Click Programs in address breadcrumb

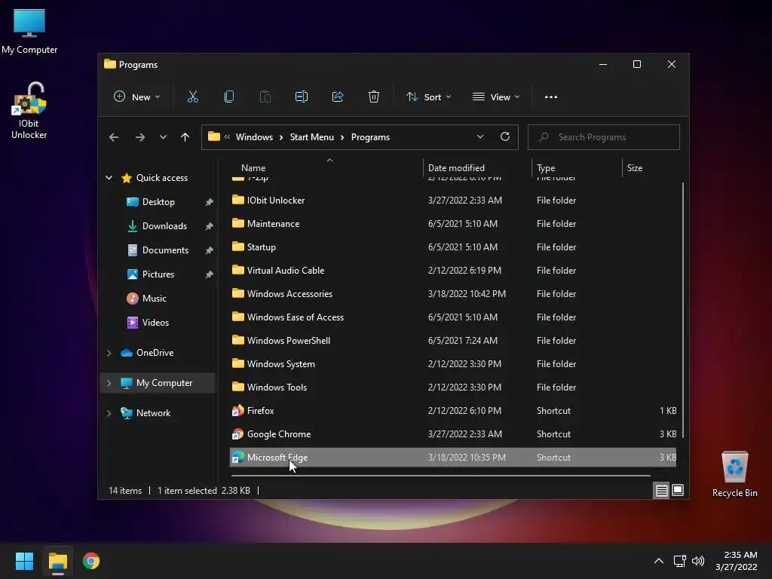pyautogui.click(x=370, y=137)
